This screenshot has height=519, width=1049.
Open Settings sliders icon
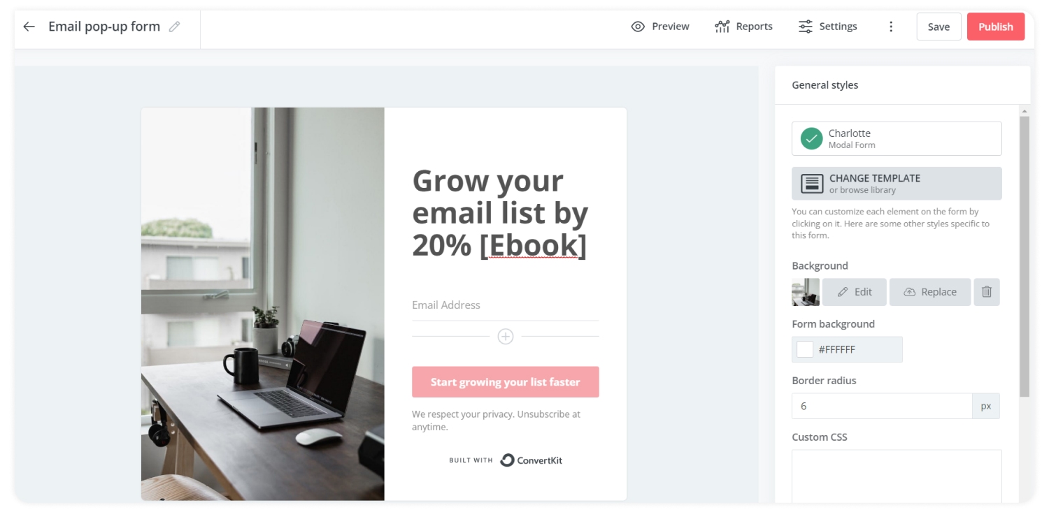[x=806, y=27]
